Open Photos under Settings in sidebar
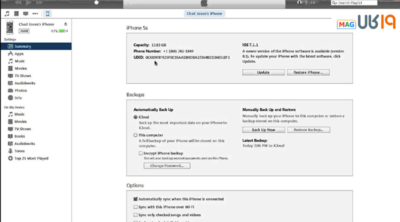 pyautogui.click(x=20, y=90)
